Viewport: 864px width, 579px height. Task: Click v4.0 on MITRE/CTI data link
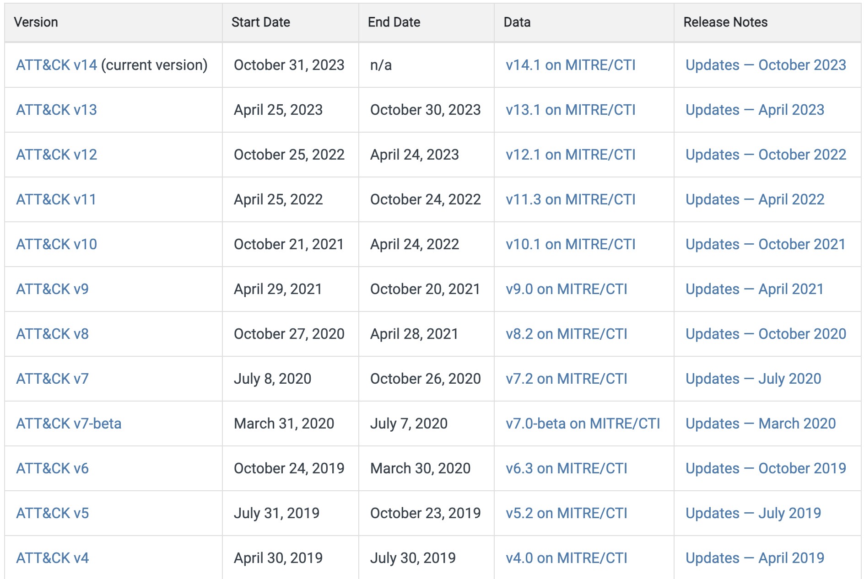click(x=567, y=558)
